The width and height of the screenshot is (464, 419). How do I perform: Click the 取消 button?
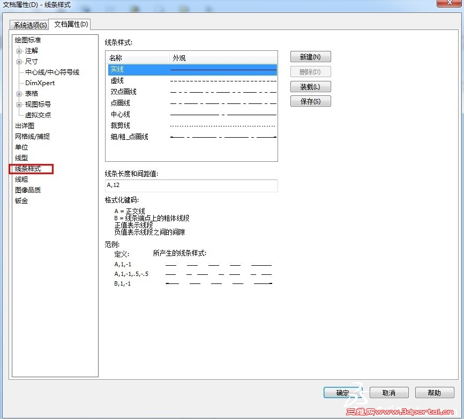pos(389,393)
